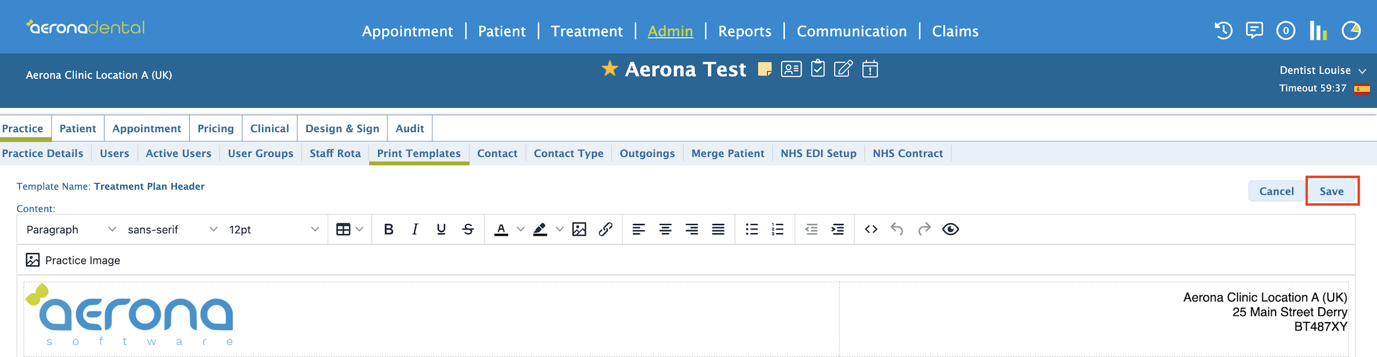Justify the text
Screen dimensions: 1377x357
pos(718,229)
